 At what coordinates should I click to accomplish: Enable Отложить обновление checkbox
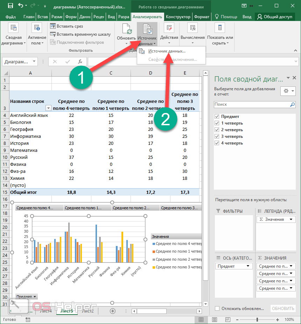click(217, 308)
